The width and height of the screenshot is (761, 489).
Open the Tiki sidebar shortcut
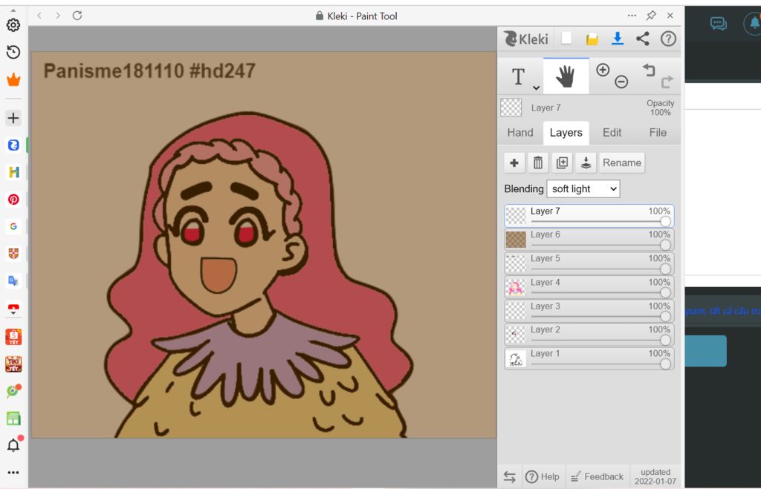[13, 364]
